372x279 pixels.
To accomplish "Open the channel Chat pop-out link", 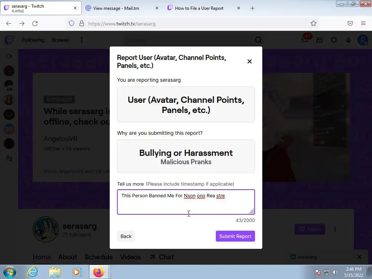I will point(162,257).
